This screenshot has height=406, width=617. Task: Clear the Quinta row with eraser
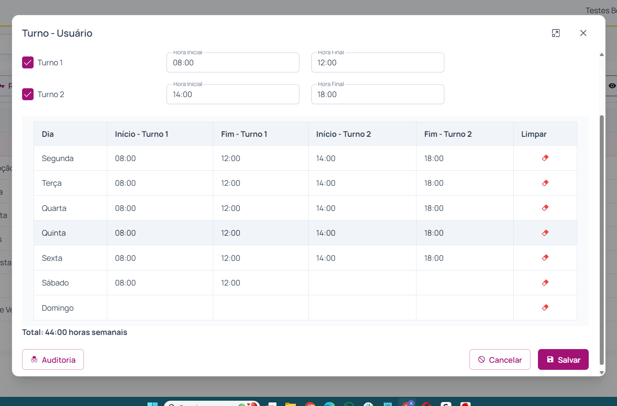(x=545, y=233)
